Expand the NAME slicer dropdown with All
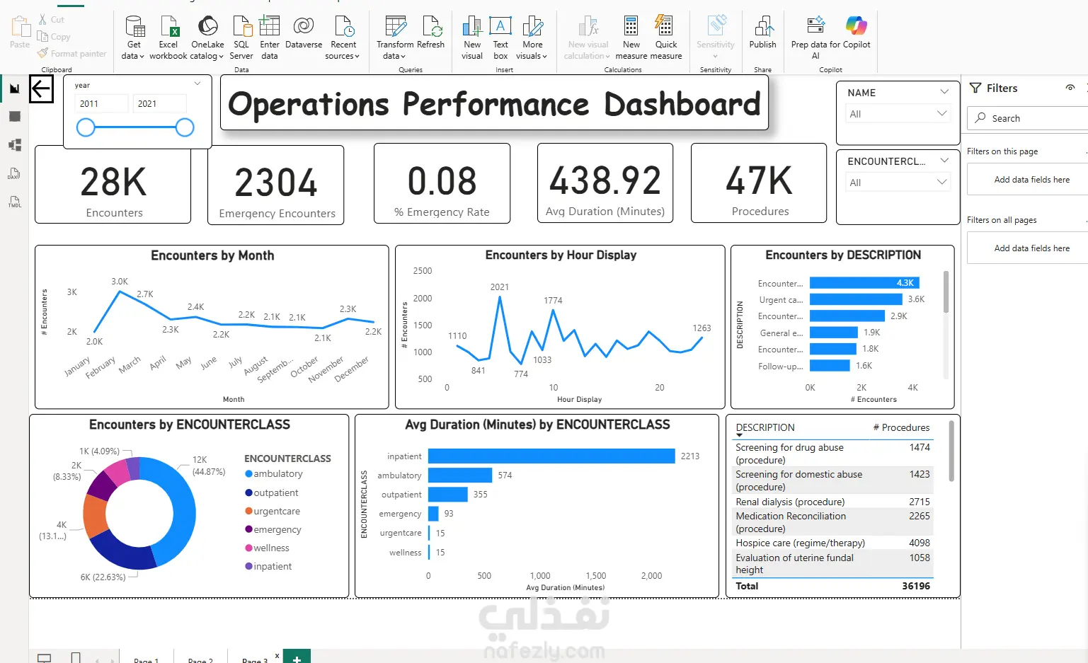Image resolution: width=1088 pixels, height=663 pixels. coord(898,114)
